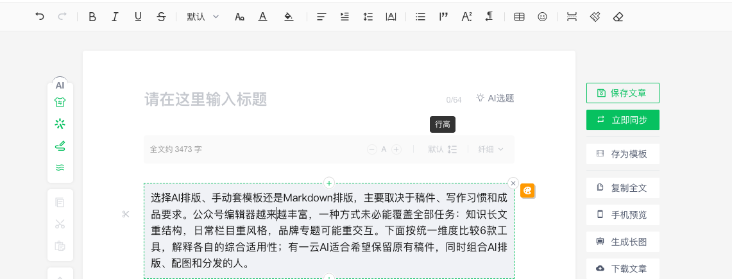
Task: Open the orange palette color button
Action: pos(527,190)
